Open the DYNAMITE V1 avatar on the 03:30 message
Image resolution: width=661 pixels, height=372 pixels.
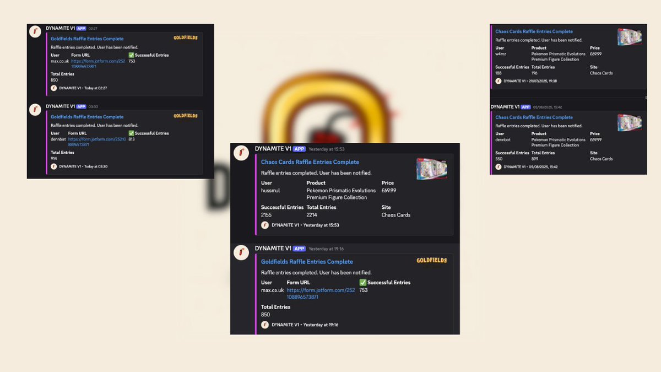click(36, 109)
